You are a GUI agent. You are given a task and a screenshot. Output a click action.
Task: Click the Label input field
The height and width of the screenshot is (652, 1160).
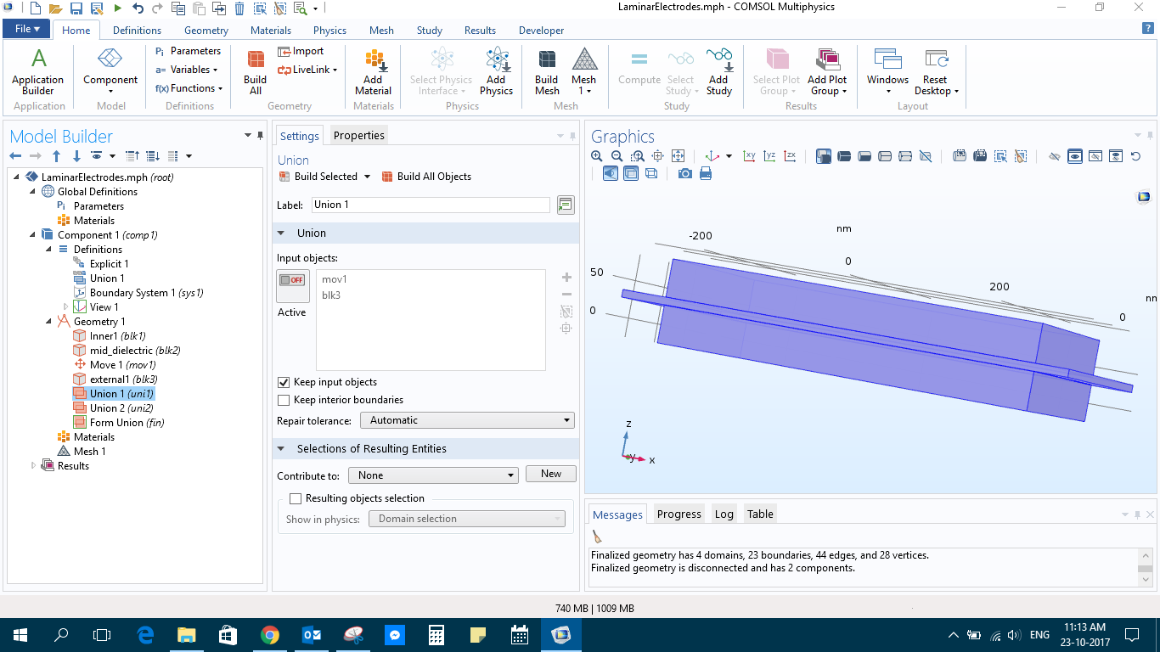(x=431, y=205)
